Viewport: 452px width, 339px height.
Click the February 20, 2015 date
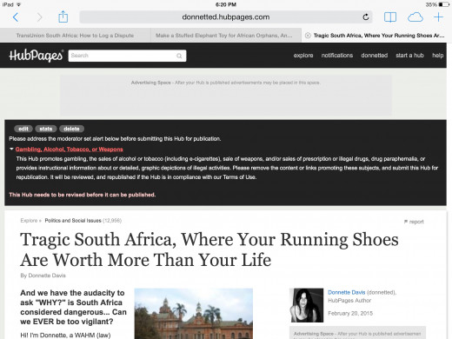(x=350, y=313)
